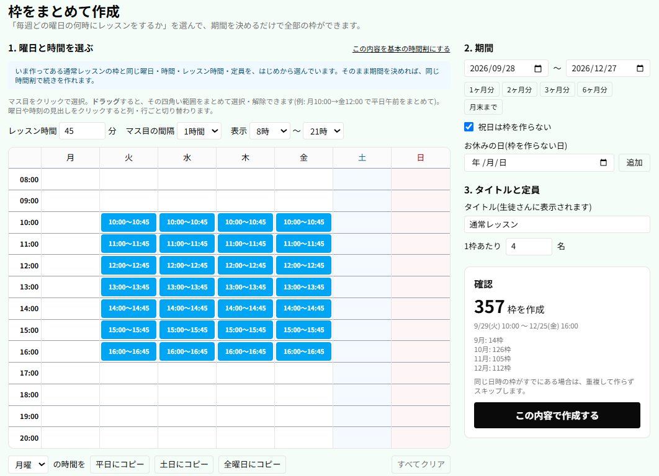659x476 pixels.
Task: Toggle the 金 column header
Action: [304, 158]
